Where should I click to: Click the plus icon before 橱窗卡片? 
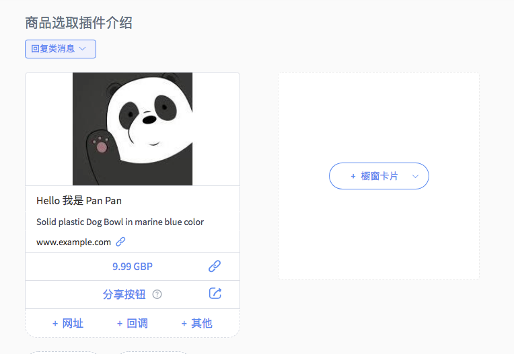pos(353,177)
